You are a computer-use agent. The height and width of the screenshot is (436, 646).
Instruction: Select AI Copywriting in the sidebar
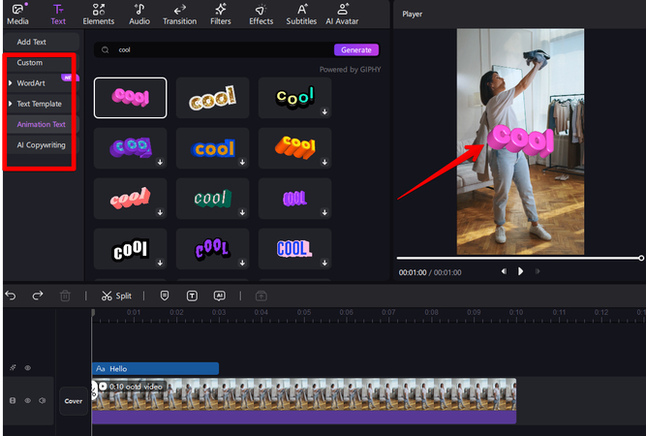tap(41, 145)
